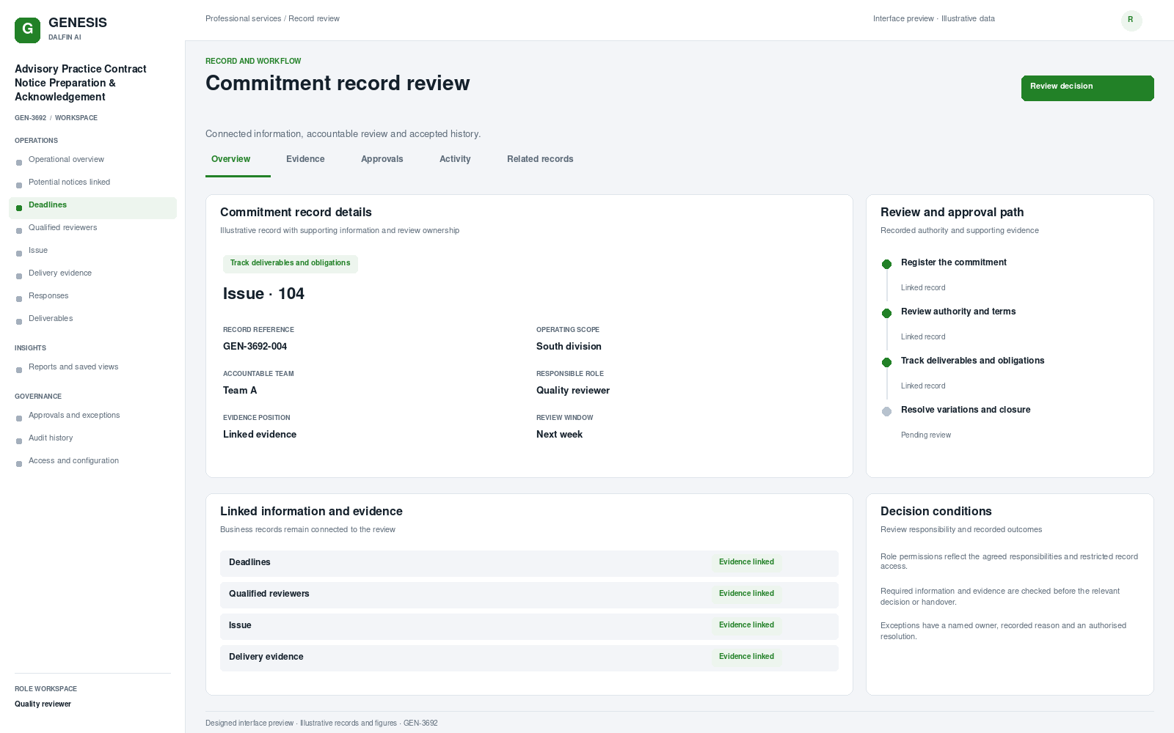This screenshot has width=1174, height=733.
Task: Open the Activity tab
Action: tap(455, 159)
